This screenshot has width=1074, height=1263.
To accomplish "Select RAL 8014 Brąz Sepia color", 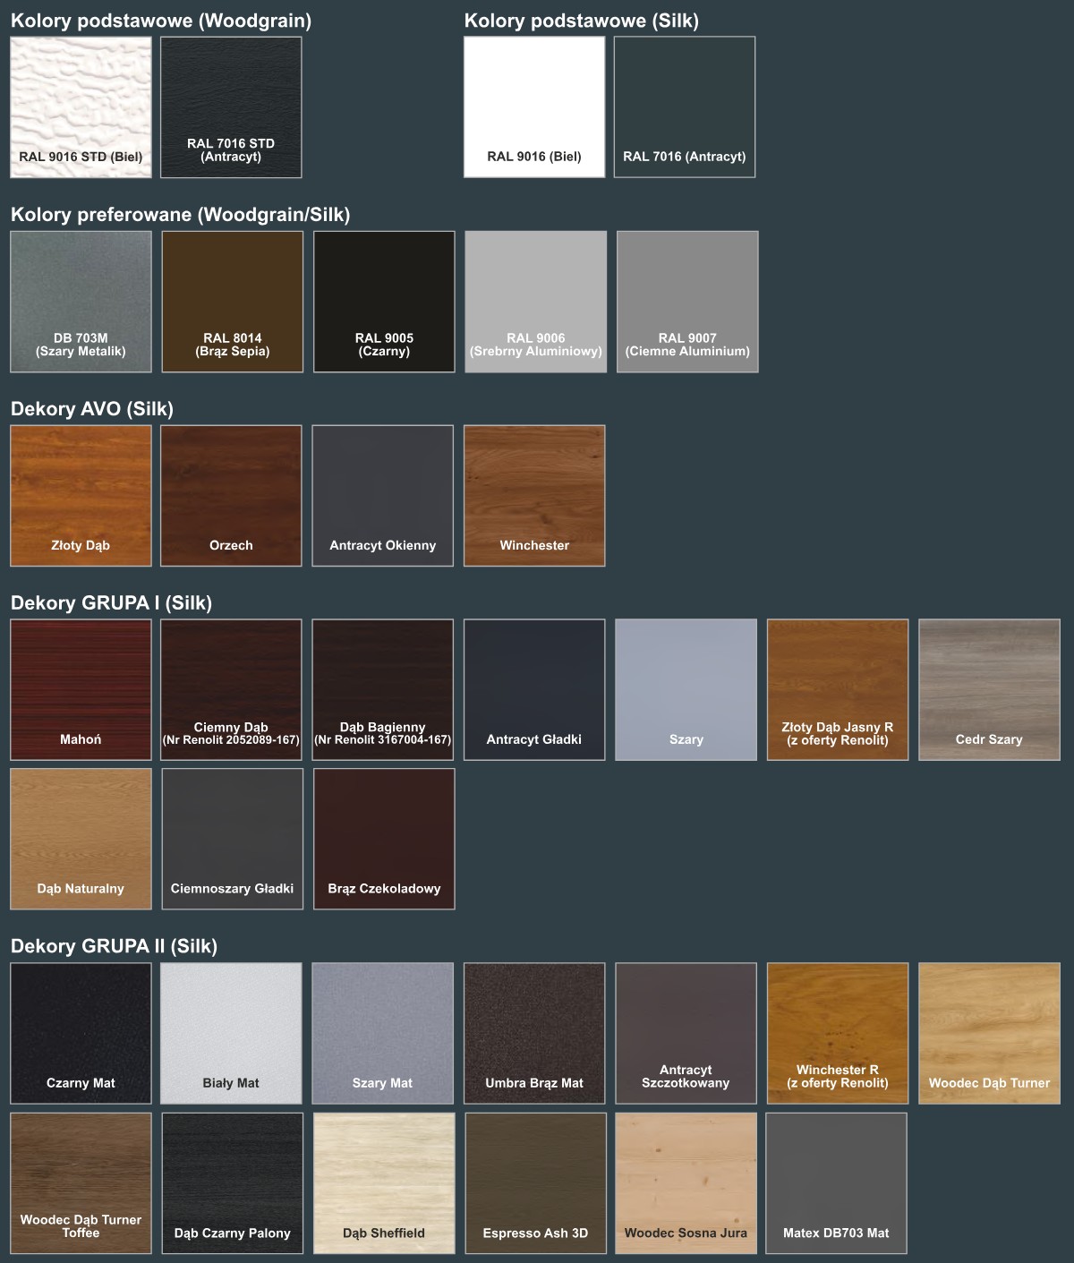I will 233,301.
